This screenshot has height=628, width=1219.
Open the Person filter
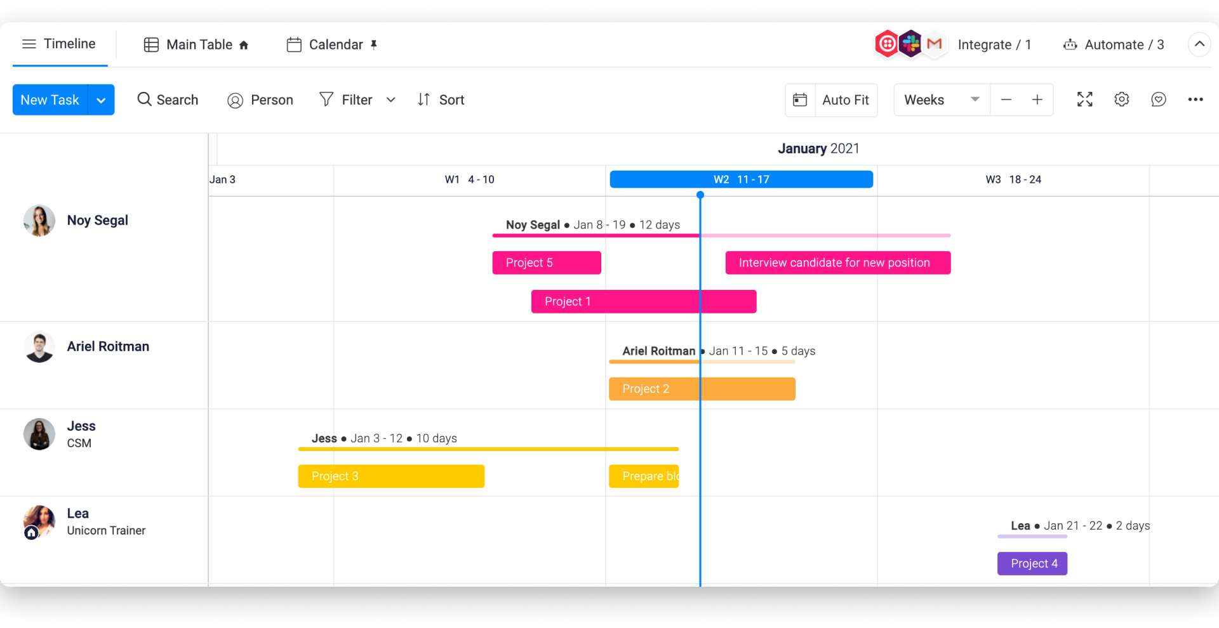260,100
